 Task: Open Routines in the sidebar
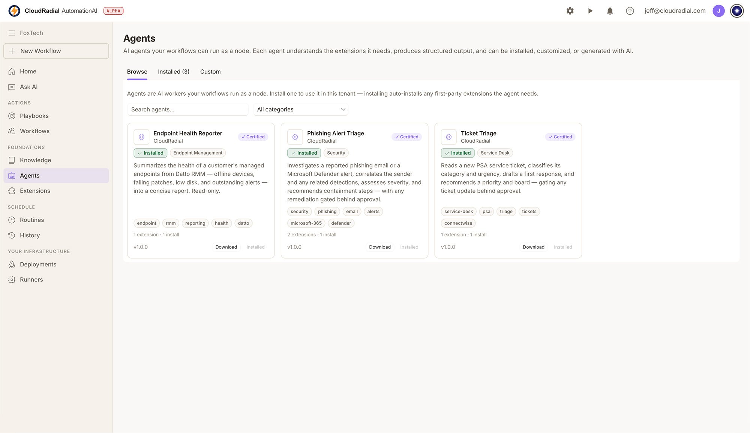click(x=56, y=220)
